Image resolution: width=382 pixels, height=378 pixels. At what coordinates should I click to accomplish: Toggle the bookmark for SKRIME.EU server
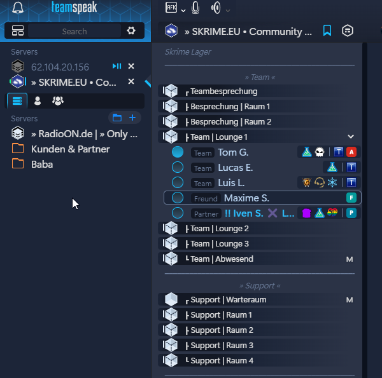click(x=327, y=30)
